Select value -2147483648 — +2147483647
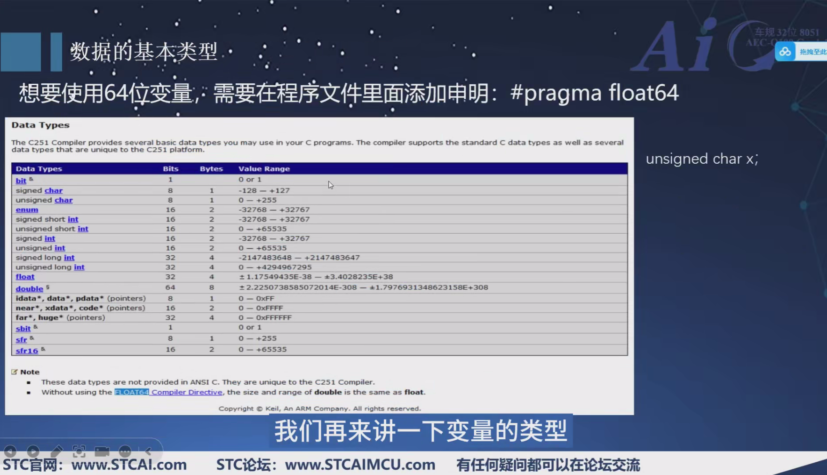 point(299,257)
